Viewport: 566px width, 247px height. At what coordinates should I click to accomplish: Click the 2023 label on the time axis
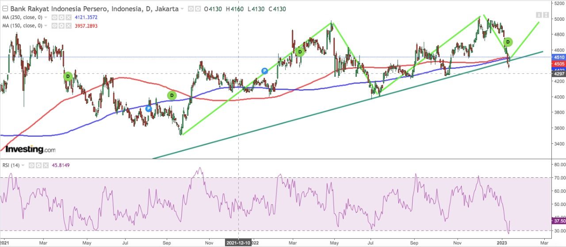click(x=502, y=243)
